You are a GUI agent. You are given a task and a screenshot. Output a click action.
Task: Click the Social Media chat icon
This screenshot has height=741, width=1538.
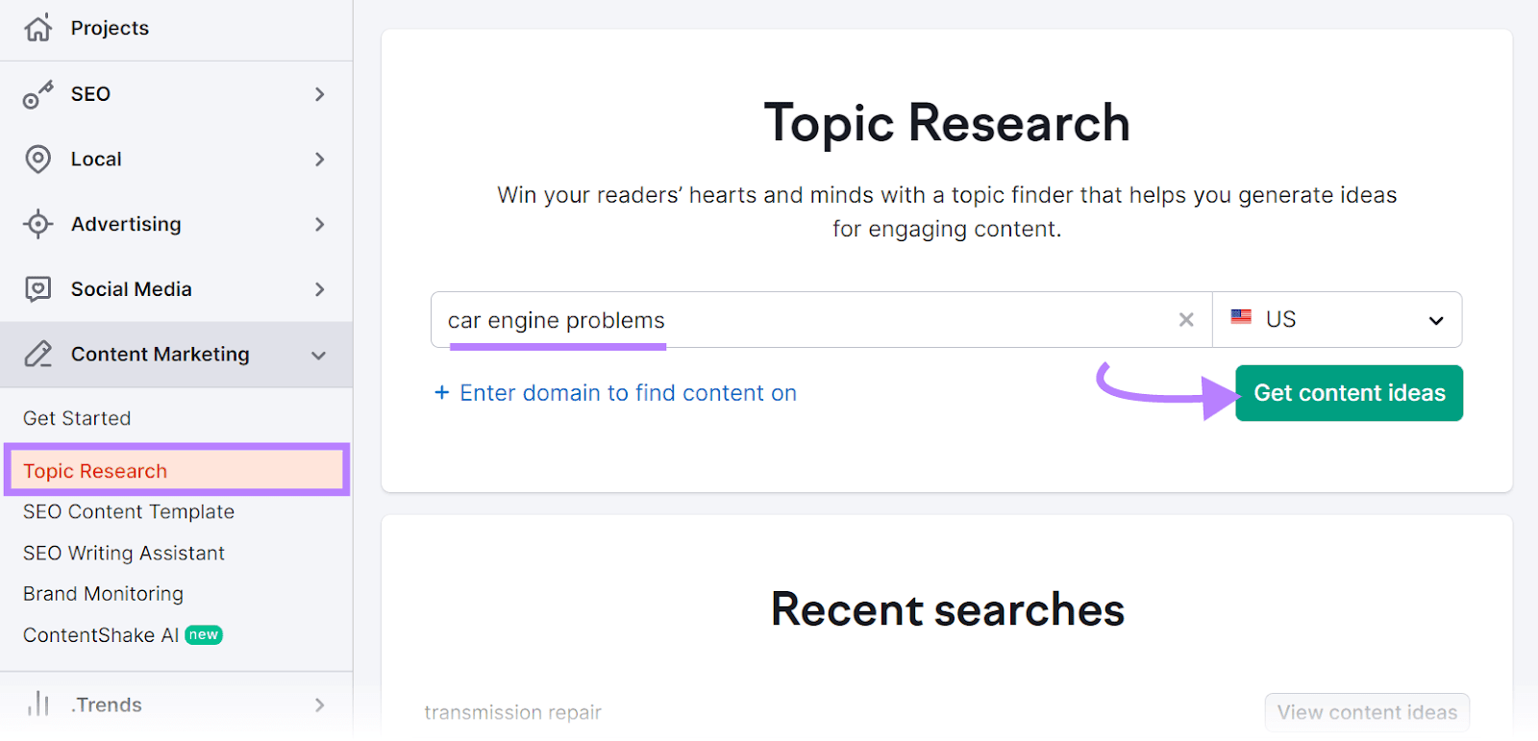[x=38, y=289]
